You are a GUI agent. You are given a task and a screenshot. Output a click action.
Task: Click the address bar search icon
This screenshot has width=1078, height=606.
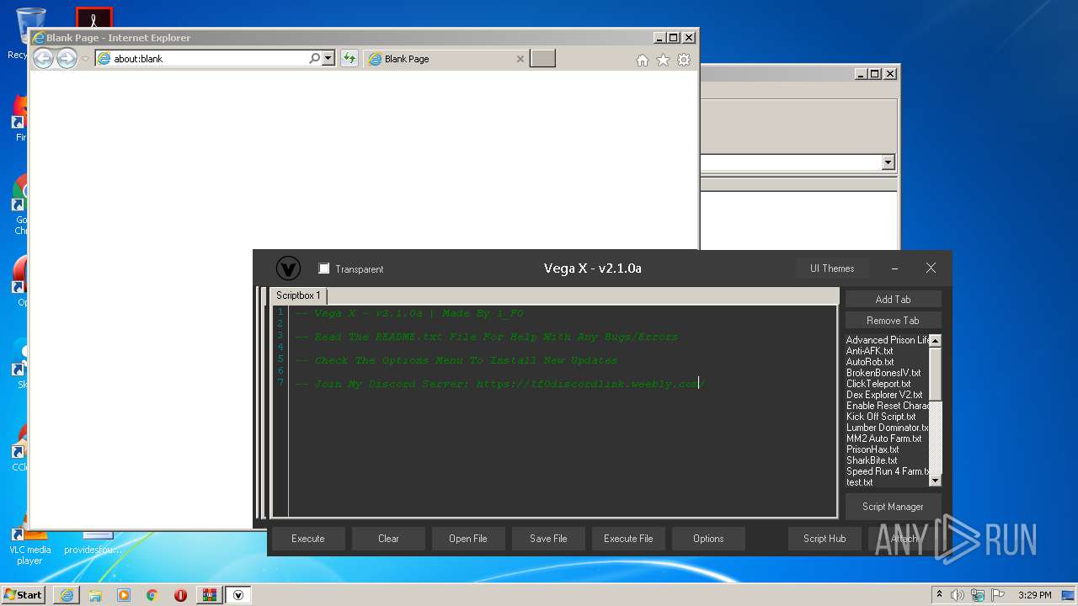click(x=315, y=58)
